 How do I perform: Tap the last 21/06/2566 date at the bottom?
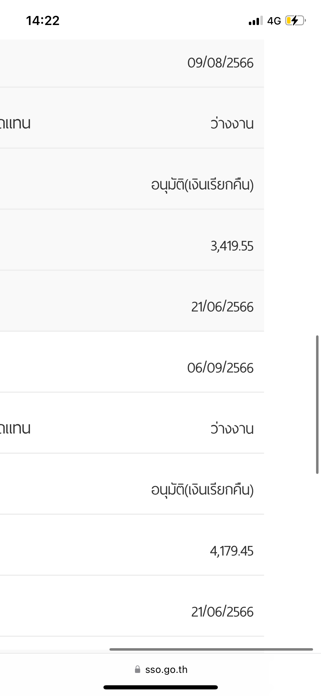[x=222, y=612]
